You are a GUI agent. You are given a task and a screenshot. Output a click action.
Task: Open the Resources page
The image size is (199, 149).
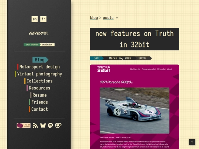click(38, 88)
